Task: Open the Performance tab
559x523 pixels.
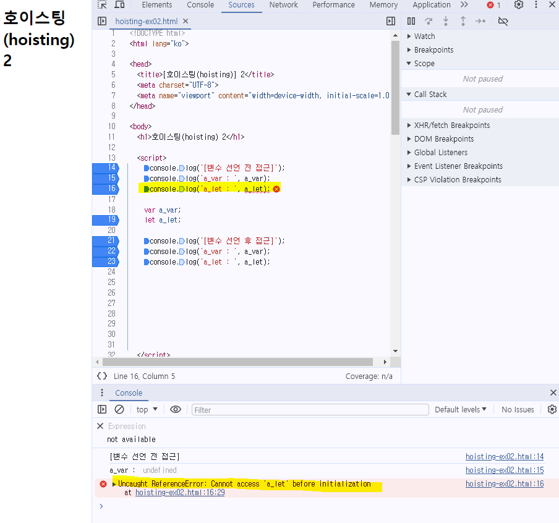Action: 334,5
